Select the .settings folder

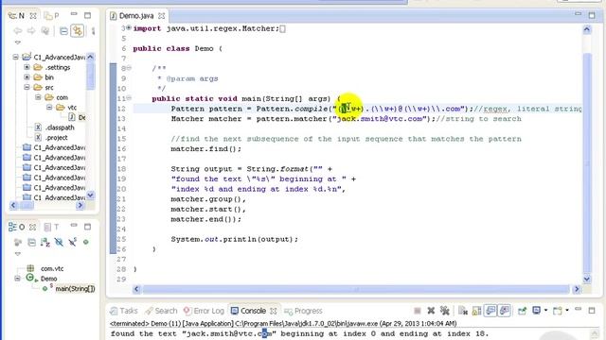coord(52,67)
